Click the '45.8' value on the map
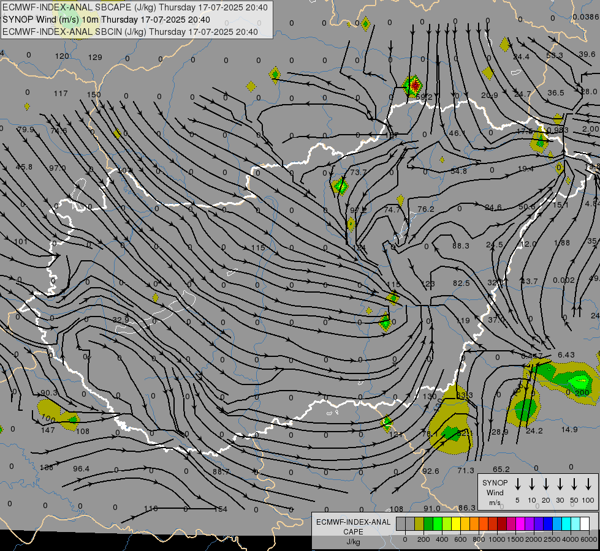Viewport: 600px width, 551px height. [24, 167]
